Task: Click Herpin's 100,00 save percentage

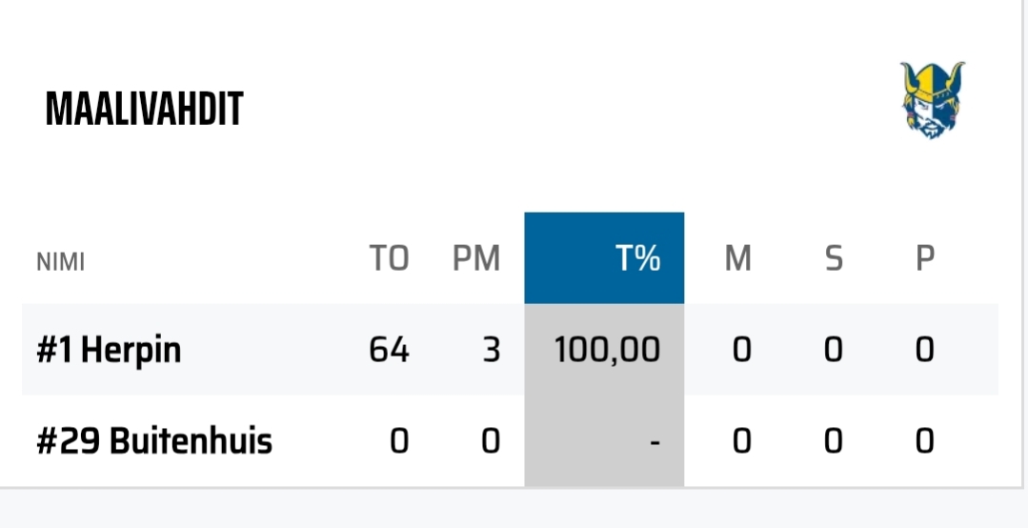Action: pos(608,350)
